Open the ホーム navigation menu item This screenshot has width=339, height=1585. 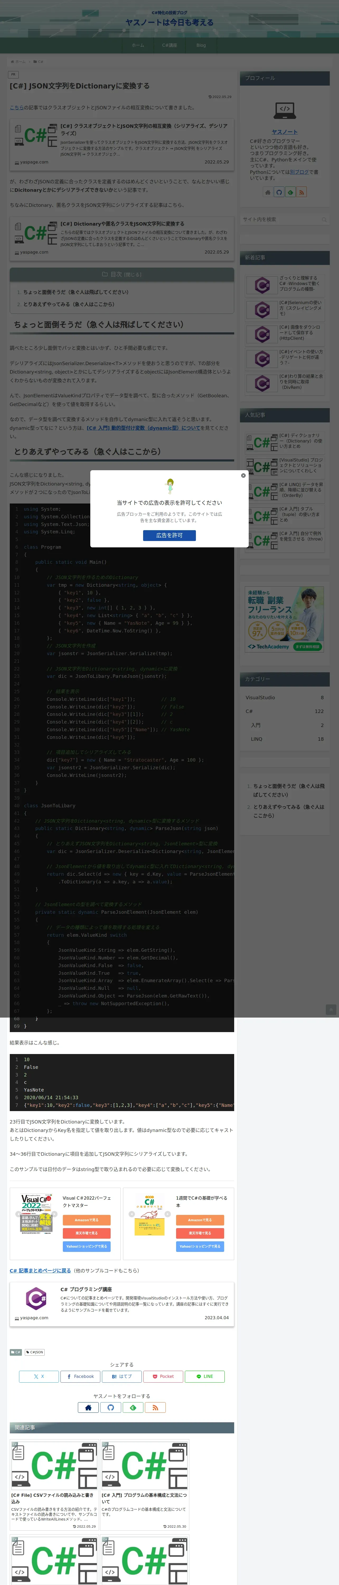138,45
